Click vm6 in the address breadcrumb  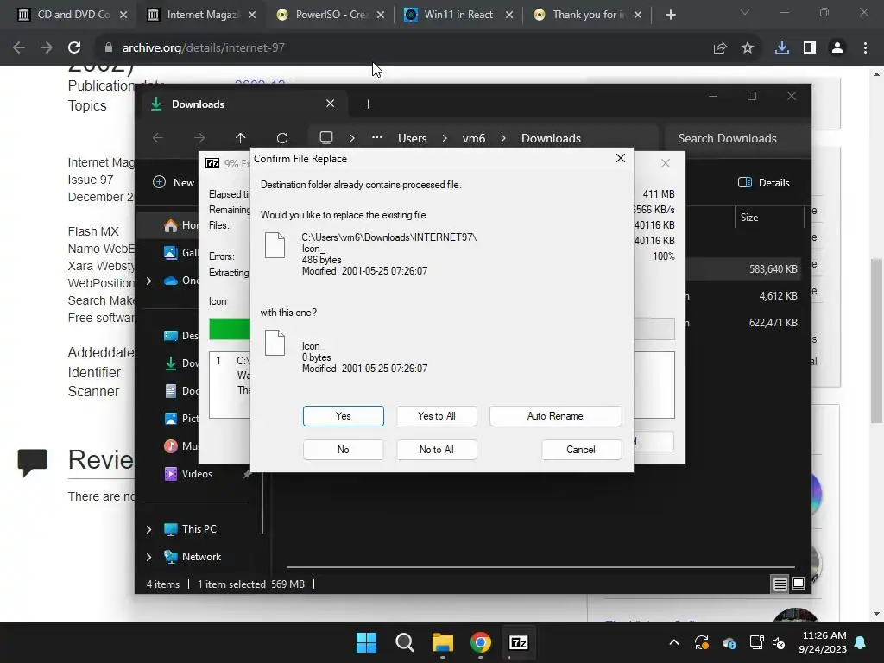(474, 138)
